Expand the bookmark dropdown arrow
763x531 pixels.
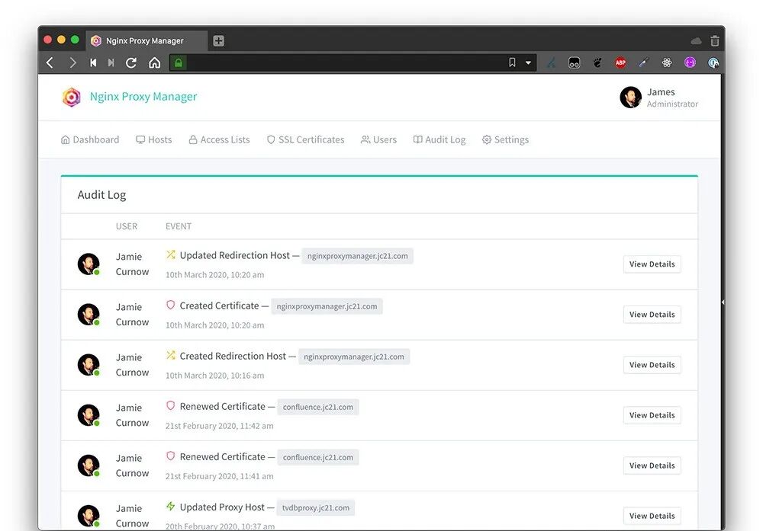(528, 62)
